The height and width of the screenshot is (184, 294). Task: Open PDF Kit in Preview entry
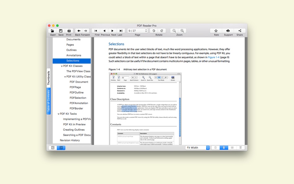pyautogui.click(x=74, y=125)
